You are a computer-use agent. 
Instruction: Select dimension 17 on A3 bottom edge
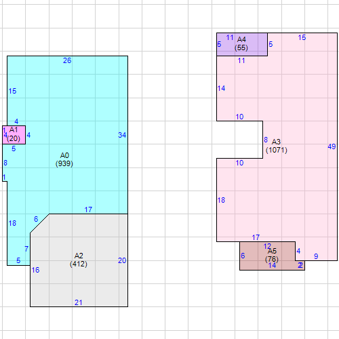[x=256, y=237]
